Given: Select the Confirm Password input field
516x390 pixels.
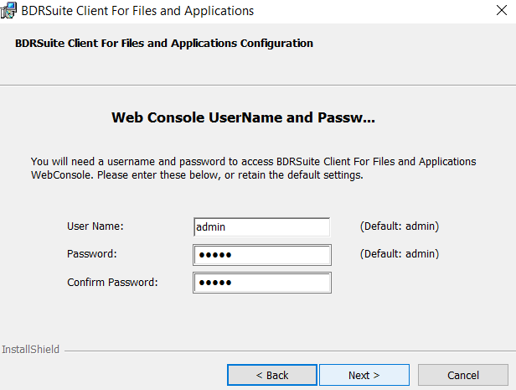Looking at the screenshot, I should click(262, 283).
